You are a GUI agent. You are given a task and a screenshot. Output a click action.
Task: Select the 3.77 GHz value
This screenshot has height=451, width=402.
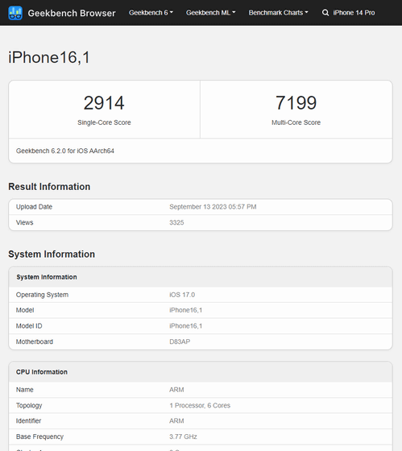coord(184,437)
